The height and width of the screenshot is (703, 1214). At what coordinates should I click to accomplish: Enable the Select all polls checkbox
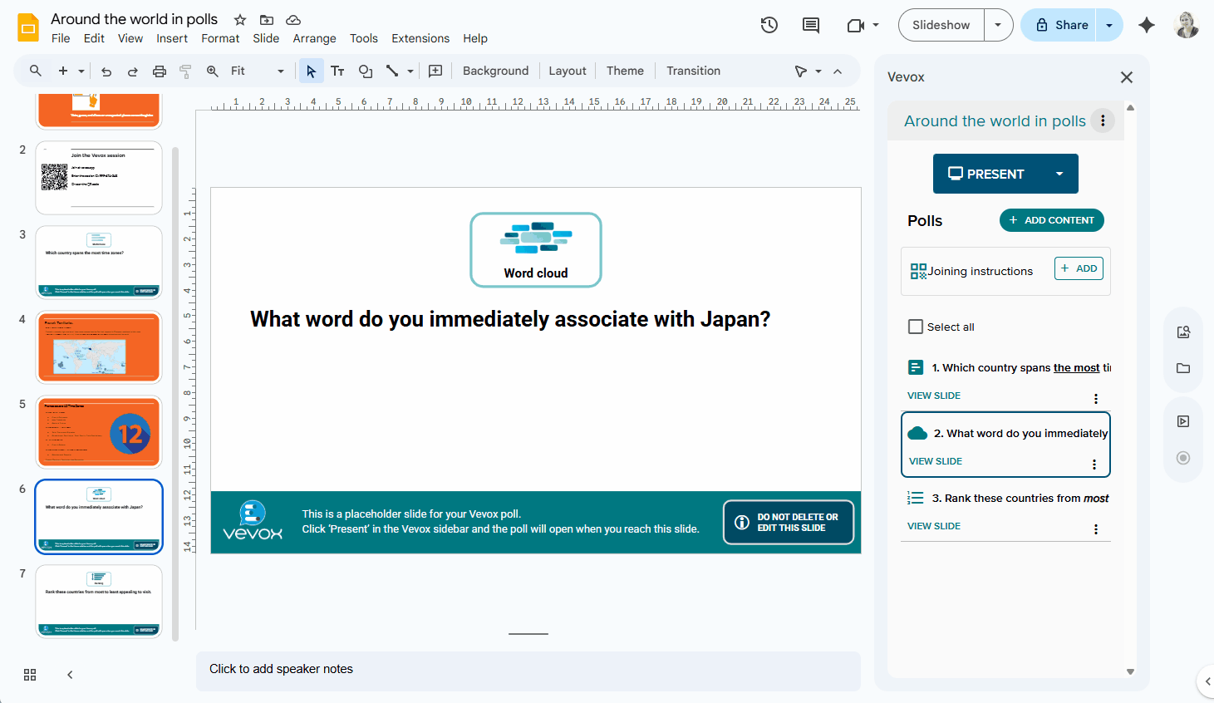click(915, 327)
